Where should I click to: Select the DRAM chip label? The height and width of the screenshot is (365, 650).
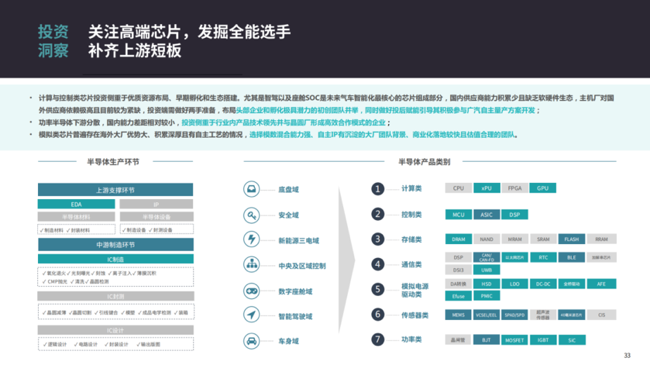pyautogui.click(x=458, y=239)
